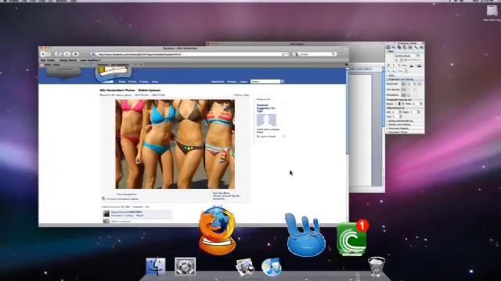Open the Trash in the Dock
This screenshot has height=281, width=501.
377,266
